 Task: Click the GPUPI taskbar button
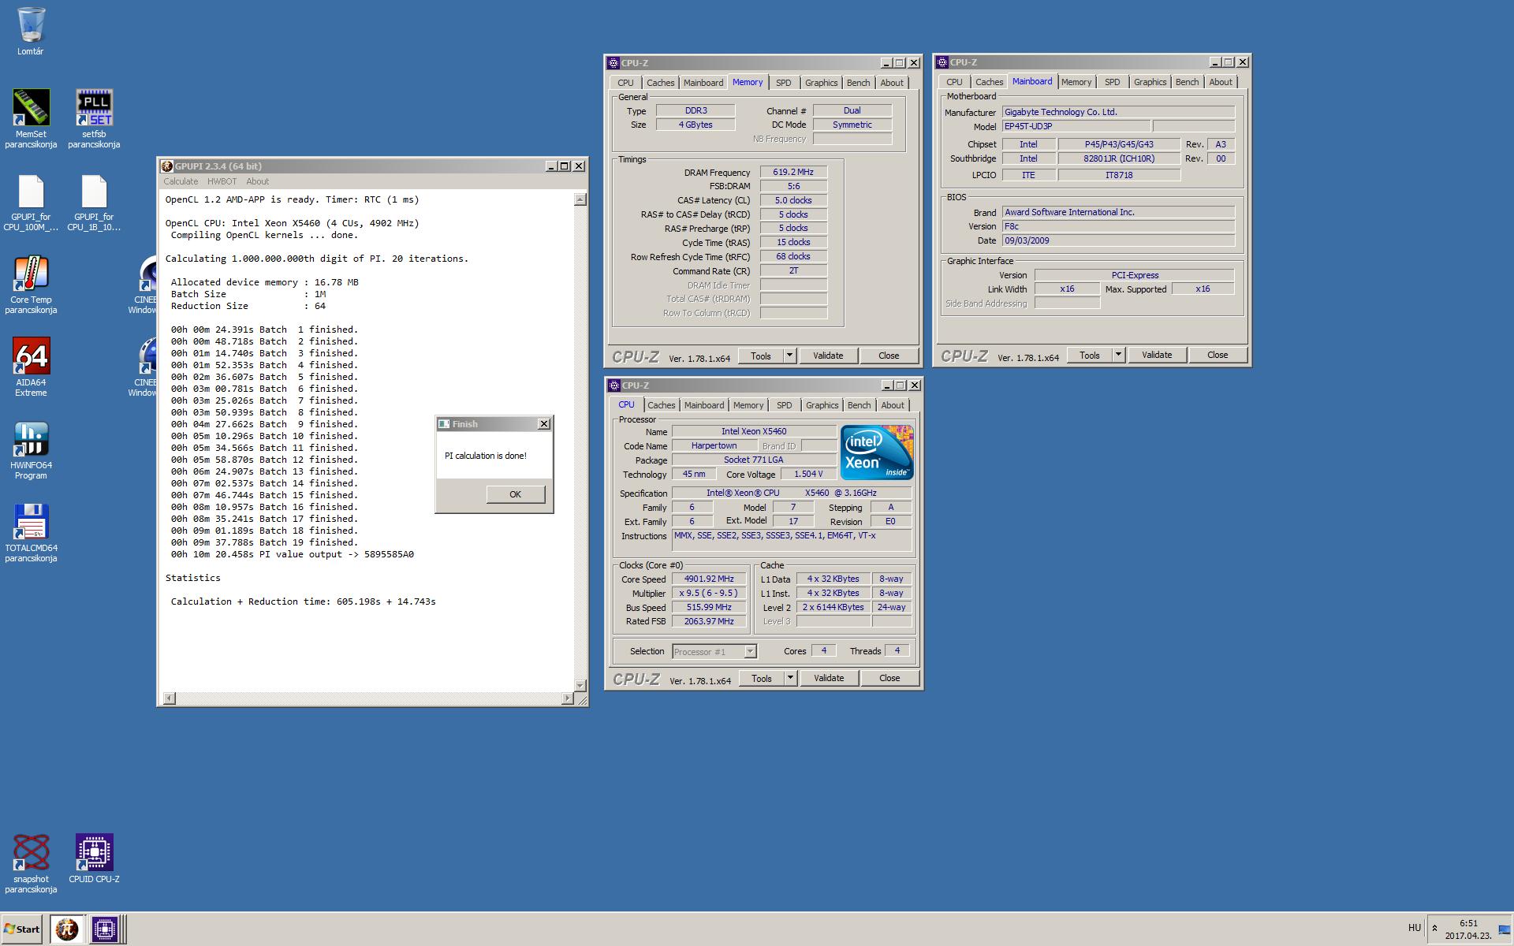tap(67, 929)
